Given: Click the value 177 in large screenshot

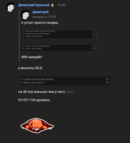Looking at the screenshot, I should pyautogui.click(x=108, y=79).
